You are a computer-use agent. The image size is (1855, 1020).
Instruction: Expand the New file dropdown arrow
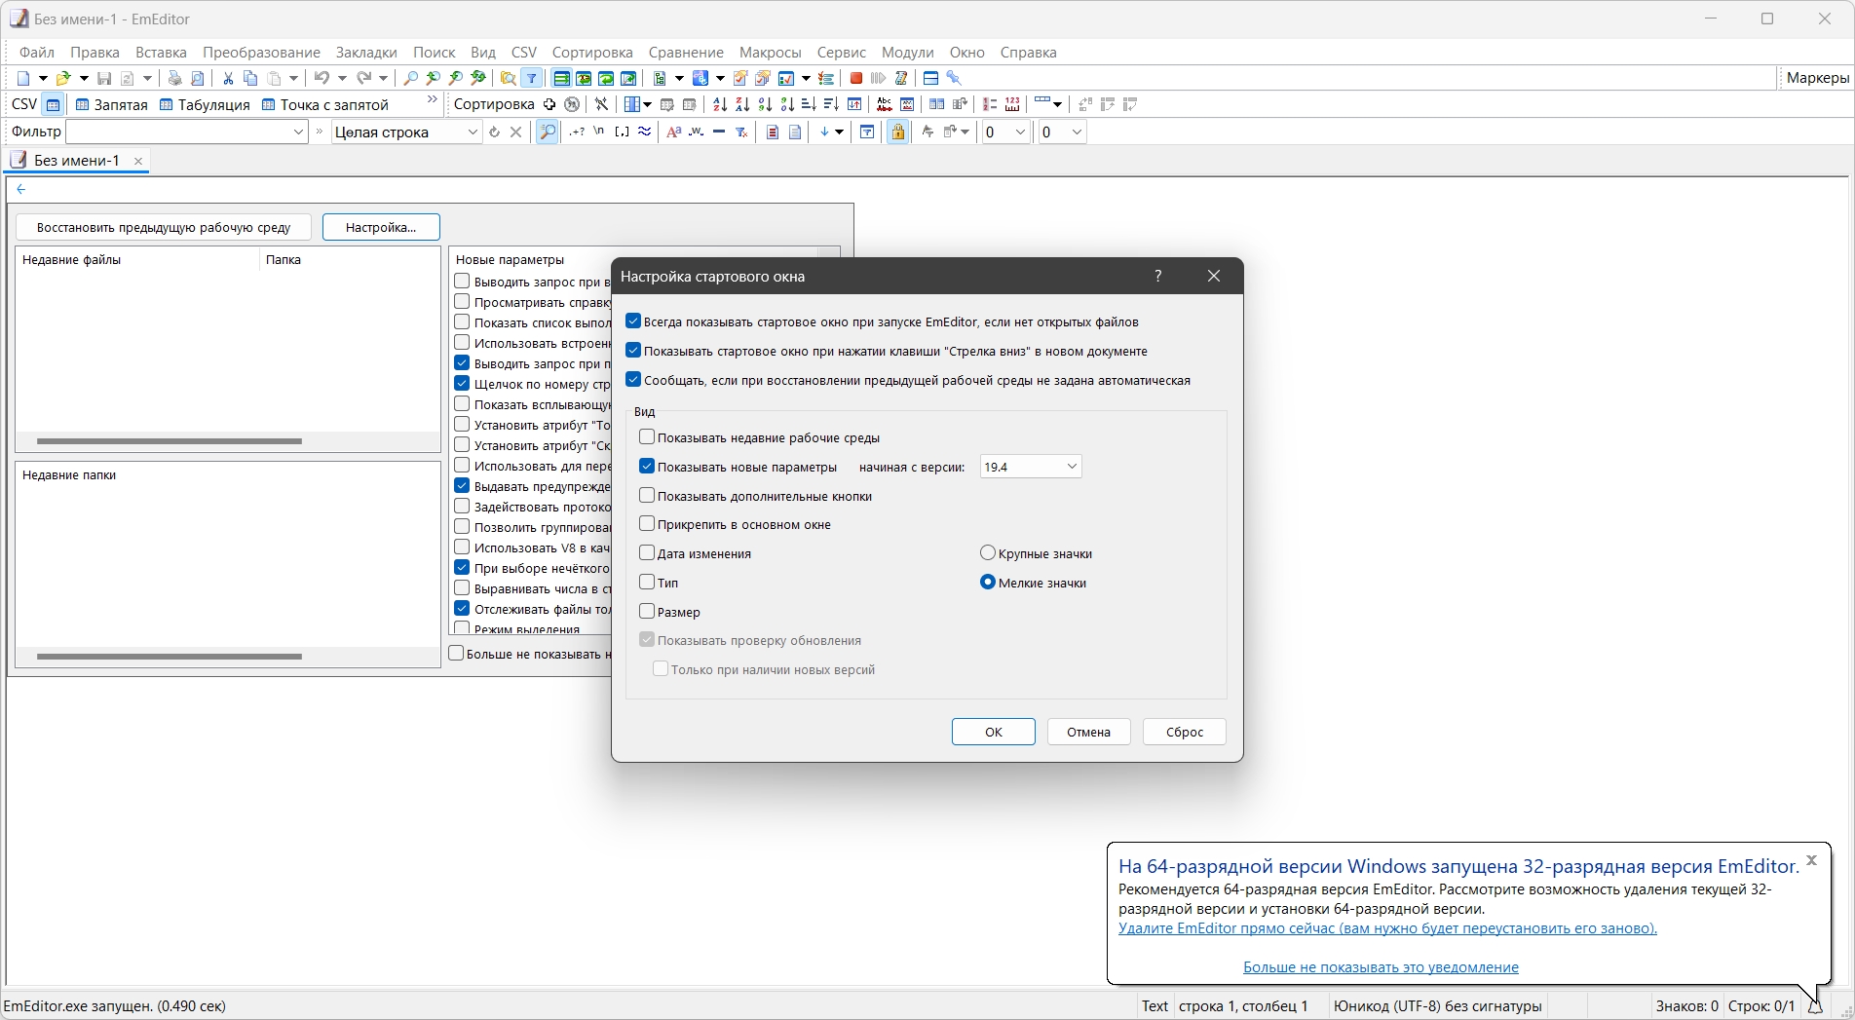point(43,78)
